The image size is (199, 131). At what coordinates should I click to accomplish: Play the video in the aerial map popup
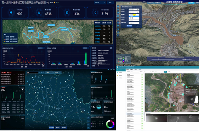pos(191,99)
